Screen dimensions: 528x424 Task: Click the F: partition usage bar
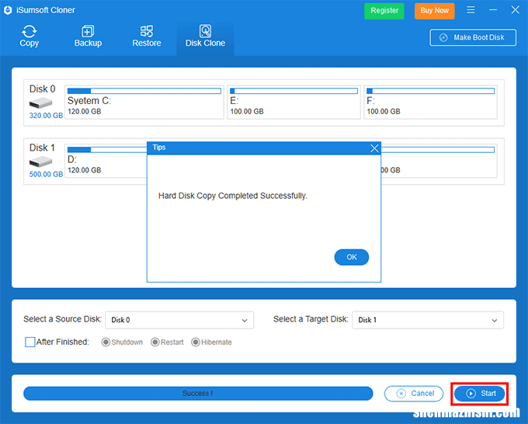tap(430, 91)
